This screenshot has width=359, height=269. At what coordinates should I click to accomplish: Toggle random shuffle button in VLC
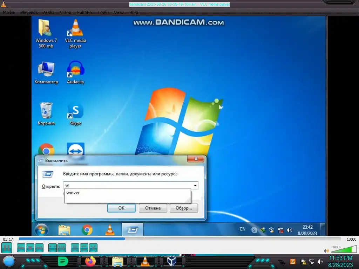[93, 248]
